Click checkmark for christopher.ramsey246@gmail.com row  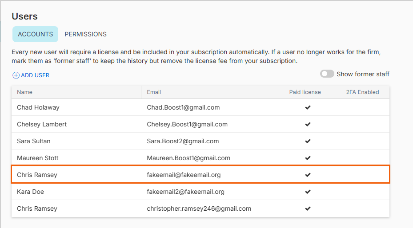308,208
